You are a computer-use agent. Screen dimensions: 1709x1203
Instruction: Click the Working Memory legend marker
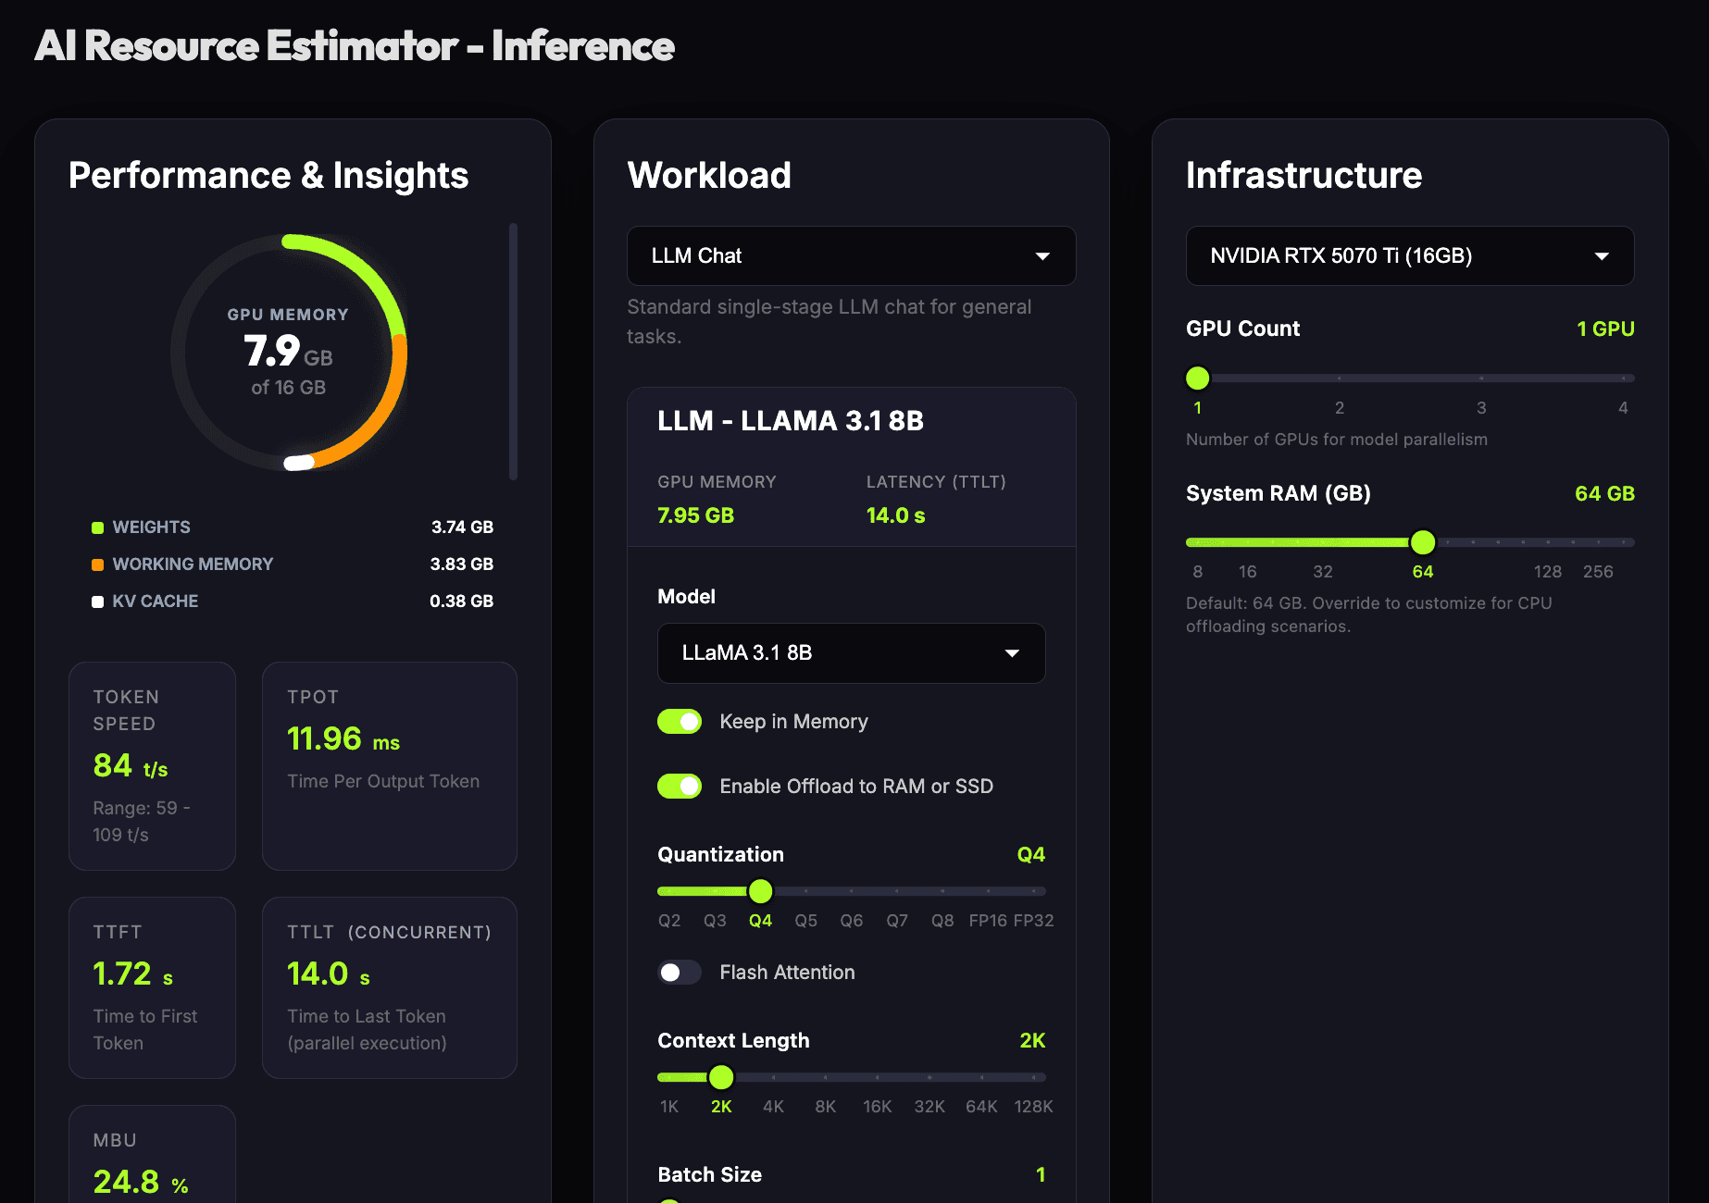[97, 564]
